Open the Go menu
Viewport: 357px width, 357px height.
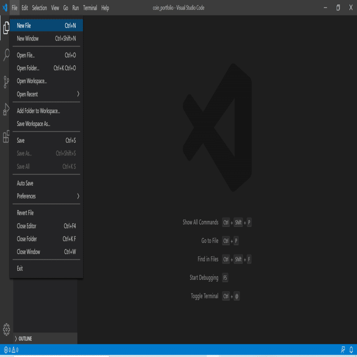66,8
